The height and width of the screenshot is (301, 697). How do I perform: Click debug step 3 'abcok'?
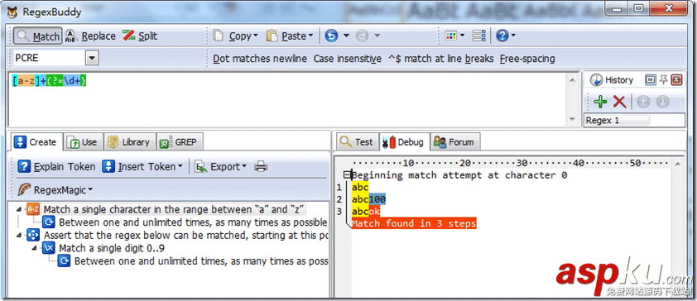366,212
